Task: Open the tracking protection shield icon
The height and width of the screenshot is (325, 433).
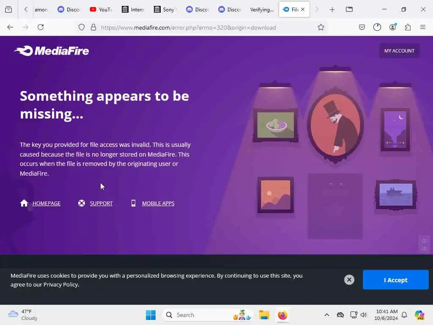Action: pyautogui.click(x=82, y=27)
